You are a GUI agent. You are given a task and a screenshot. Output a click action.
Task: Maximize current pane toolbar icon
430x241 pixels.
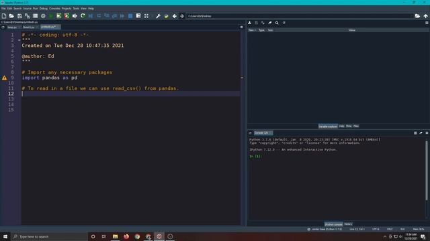tap(138, 16)
